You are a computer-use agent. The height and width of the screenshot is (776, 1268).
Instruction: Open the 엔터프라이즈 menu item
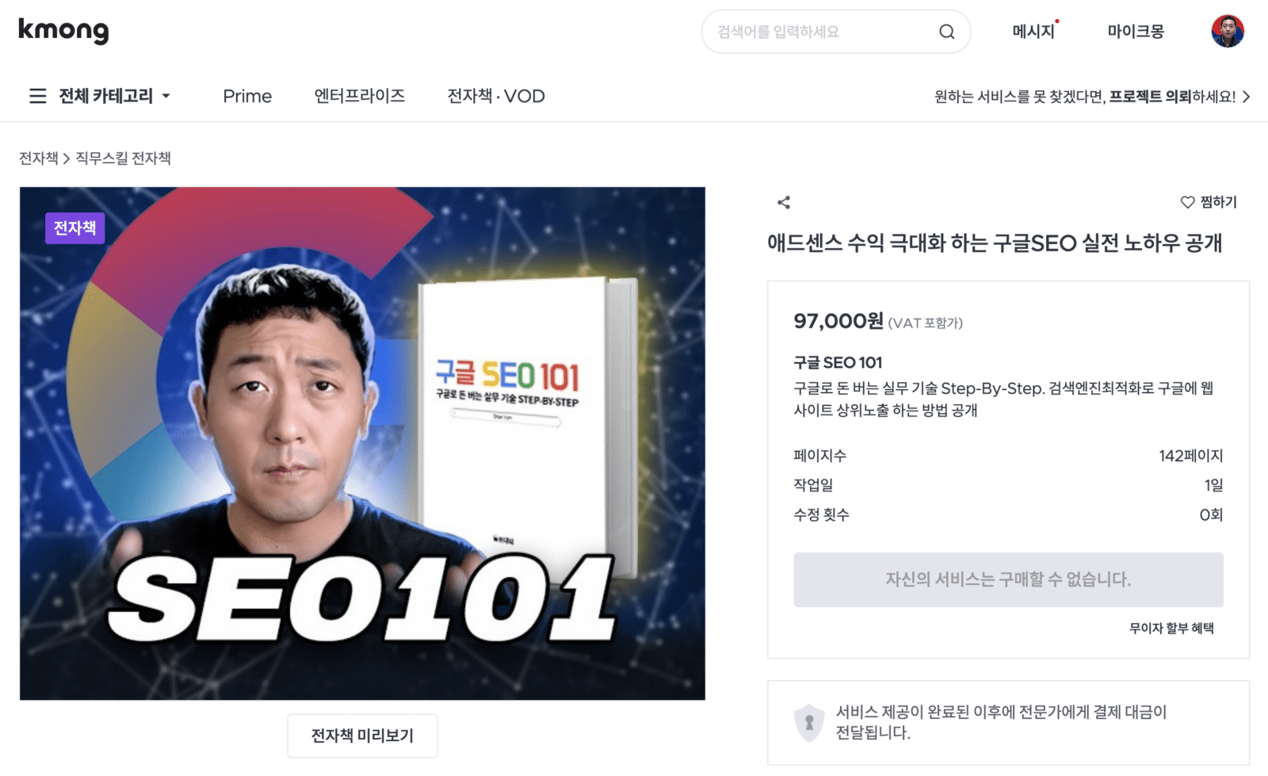360,96
